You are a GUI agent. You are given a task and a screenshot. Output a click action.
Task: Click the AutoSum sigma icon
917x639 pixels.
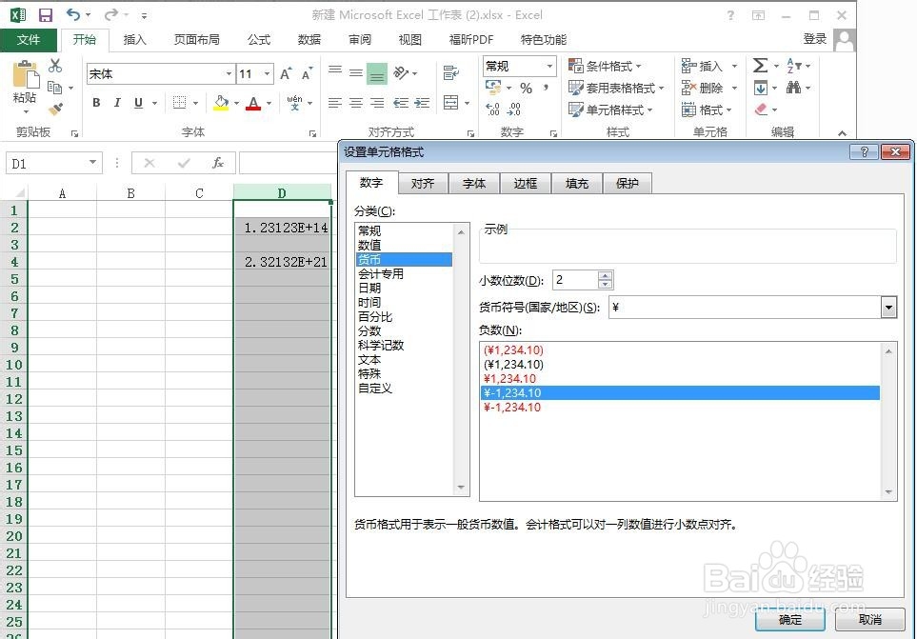(x=760, y=66)
